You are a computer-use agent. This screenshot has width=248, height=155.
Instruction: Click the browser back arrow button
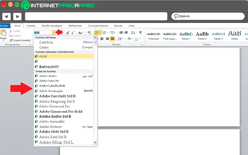(6, 16)
